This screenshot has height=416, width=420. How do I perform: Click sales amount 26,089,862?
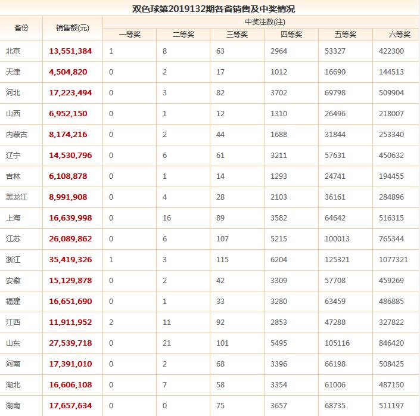pyautogui.click(x=70, y=238)
